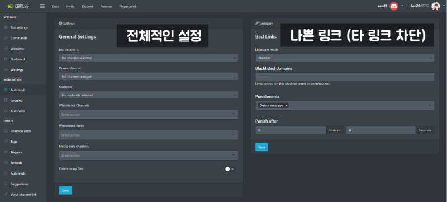Click the link icon in Linkspam header
The width and height of the screenshot is (447, 202).
coord(257,24)
